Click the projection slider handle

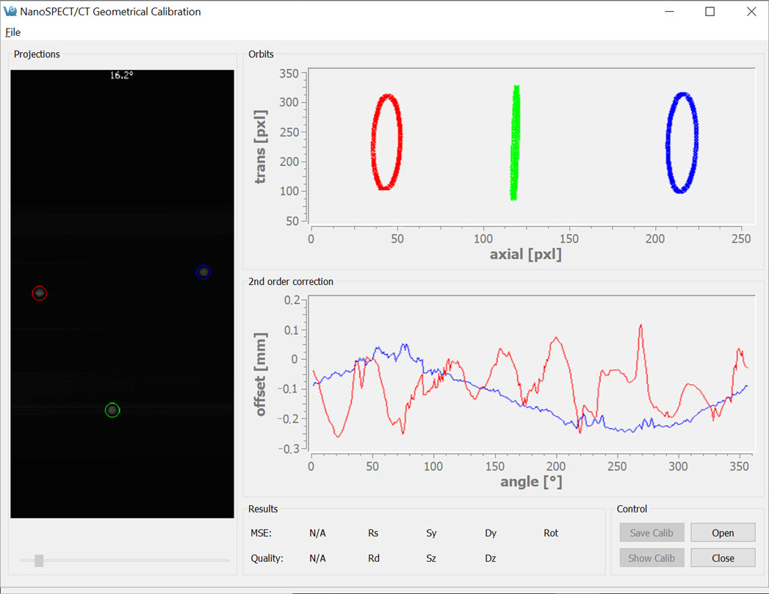tap(39, 561)
